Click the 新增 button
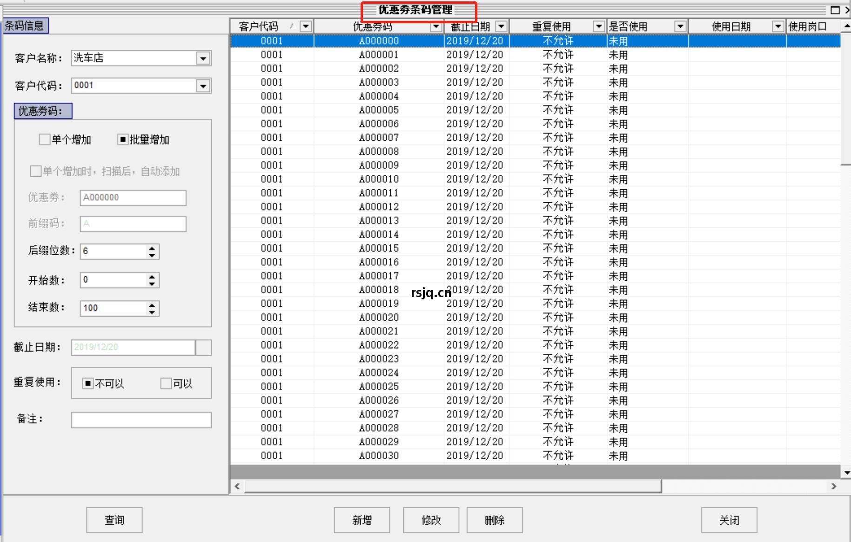The height and width of the screenshot is (542, 851). [x=361, y=520]
